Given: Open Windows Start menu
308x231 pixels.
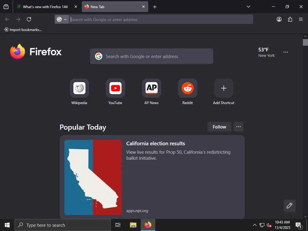Looking at the screenshot, I should 7,225.
